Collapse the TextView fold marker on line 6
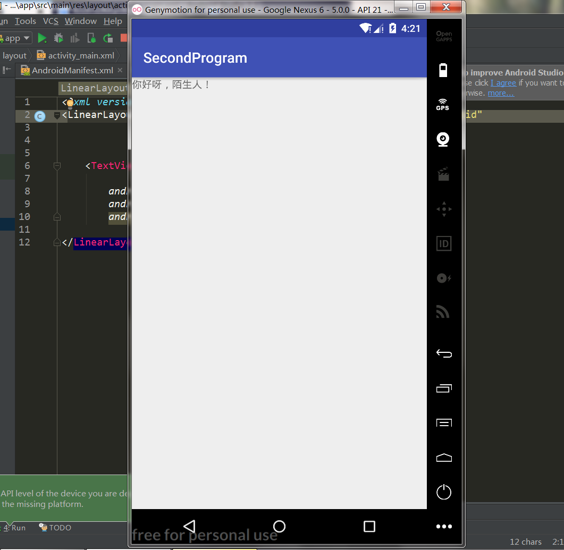This screenshot has width=564, height=550. pyautogui.click(x=57, y=166)
